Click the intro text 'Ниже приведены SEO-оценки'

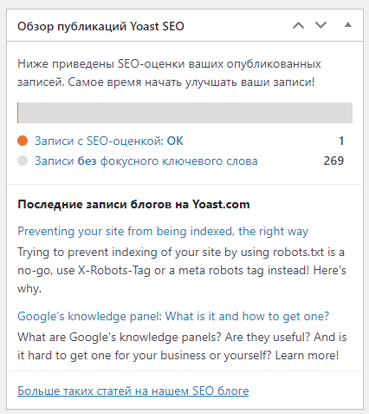pos(169,73)
